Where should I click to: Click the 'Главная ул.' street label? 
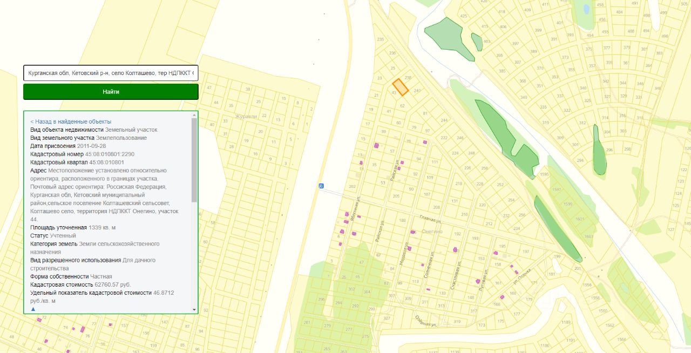(431, 219)
